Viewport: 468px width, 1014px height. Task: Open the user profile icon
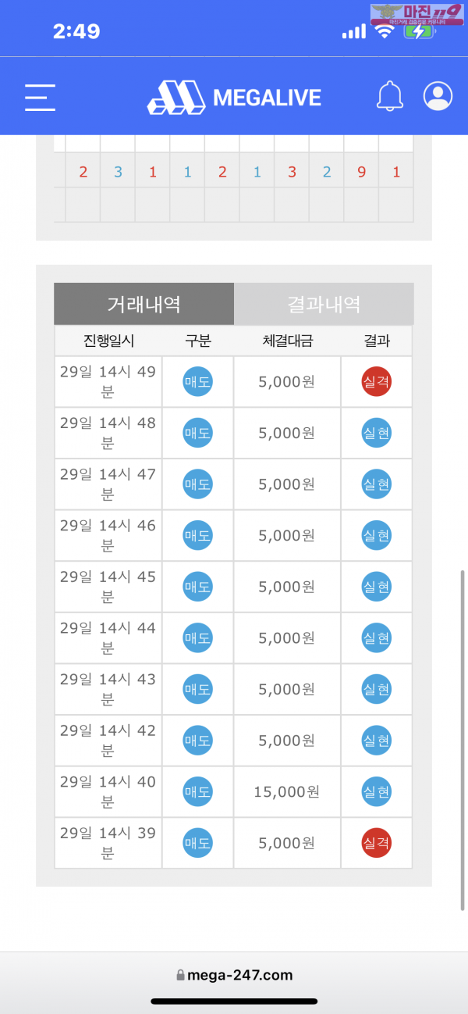pos(438,96)
